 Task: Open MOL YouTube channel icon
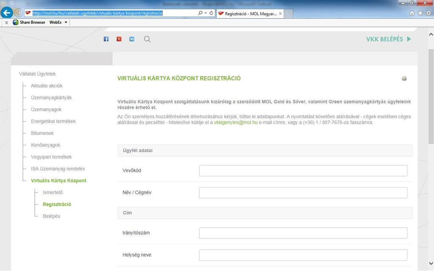click(x=119, y=39)
